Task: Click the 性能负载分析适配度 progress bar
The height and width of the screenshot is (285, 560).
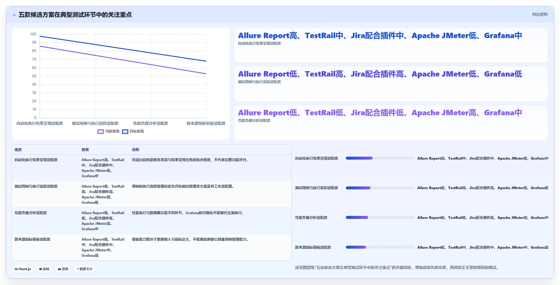Action: [380, 217]
